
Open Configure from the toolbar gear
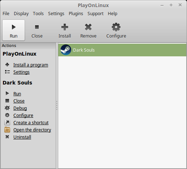[x=116, y=30]
